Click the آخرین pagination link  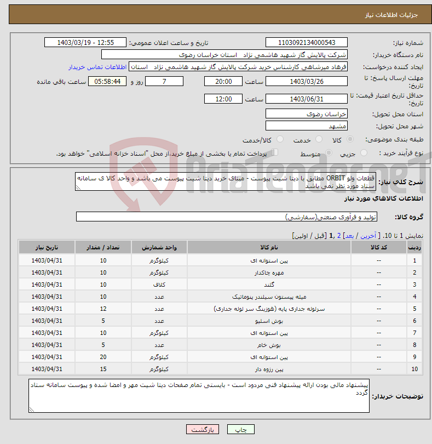pos(368,236)
